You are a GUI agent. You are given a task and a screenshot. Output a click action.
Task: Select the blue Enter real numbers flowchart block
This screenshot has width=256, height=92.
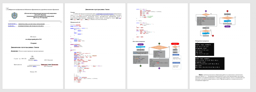tap(141, 47)
